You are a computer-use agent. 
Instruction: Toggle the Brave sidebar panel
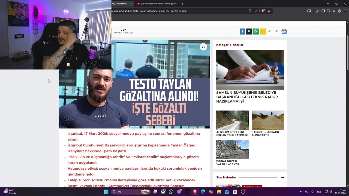(x=323, y=11)
